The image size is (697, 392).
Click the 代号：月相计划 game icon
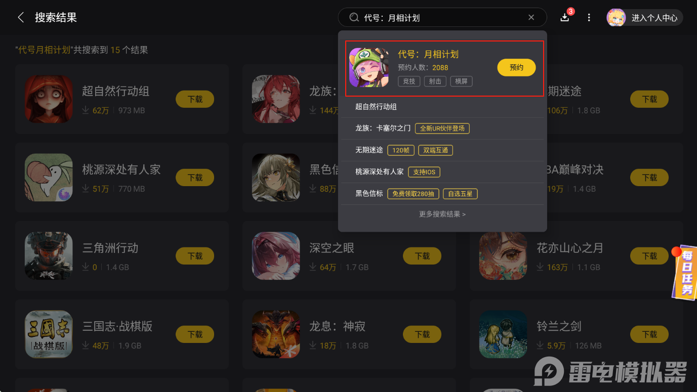click(369, 67)
